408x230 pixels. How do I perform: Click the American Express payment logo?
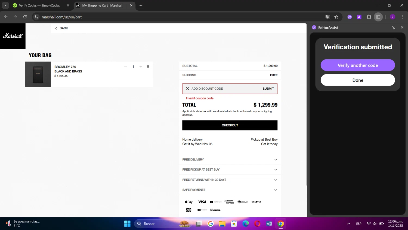coord(229,202)
